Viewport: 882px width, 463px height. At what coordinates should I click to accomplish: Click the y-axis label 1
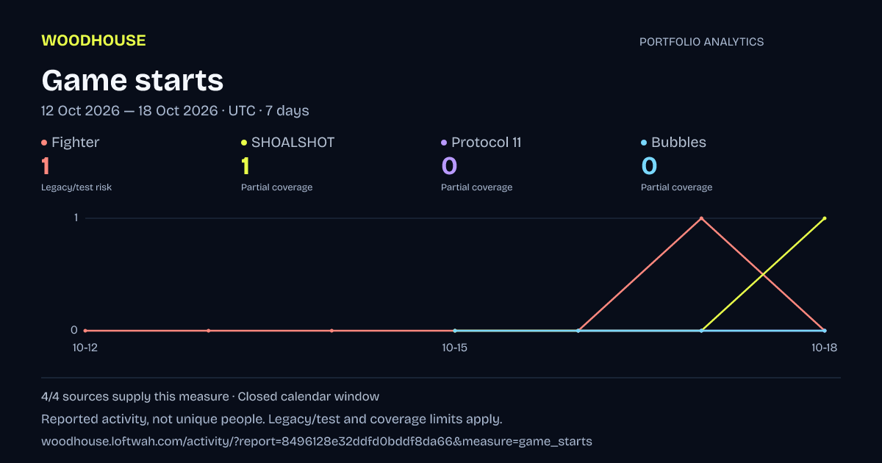75,218
